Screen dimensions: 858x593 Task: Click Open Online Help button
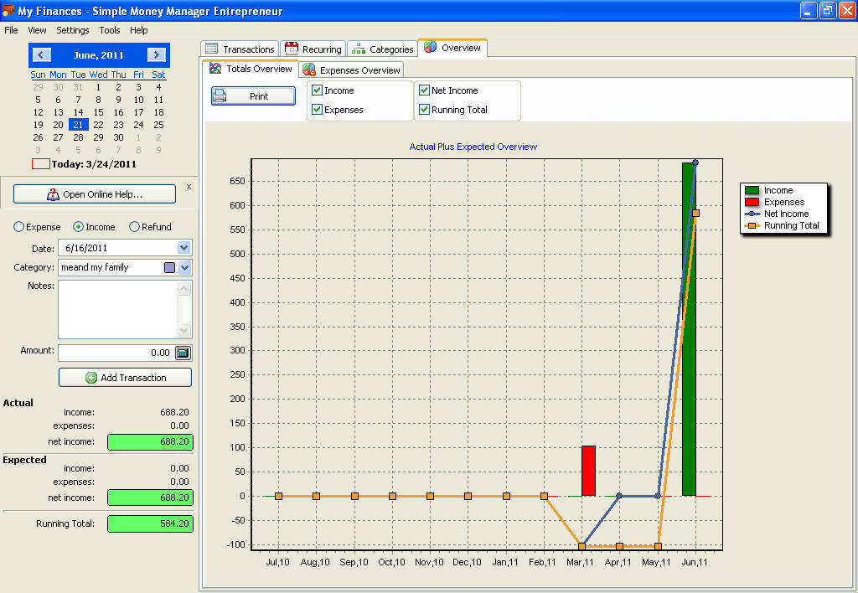point(95,194)
